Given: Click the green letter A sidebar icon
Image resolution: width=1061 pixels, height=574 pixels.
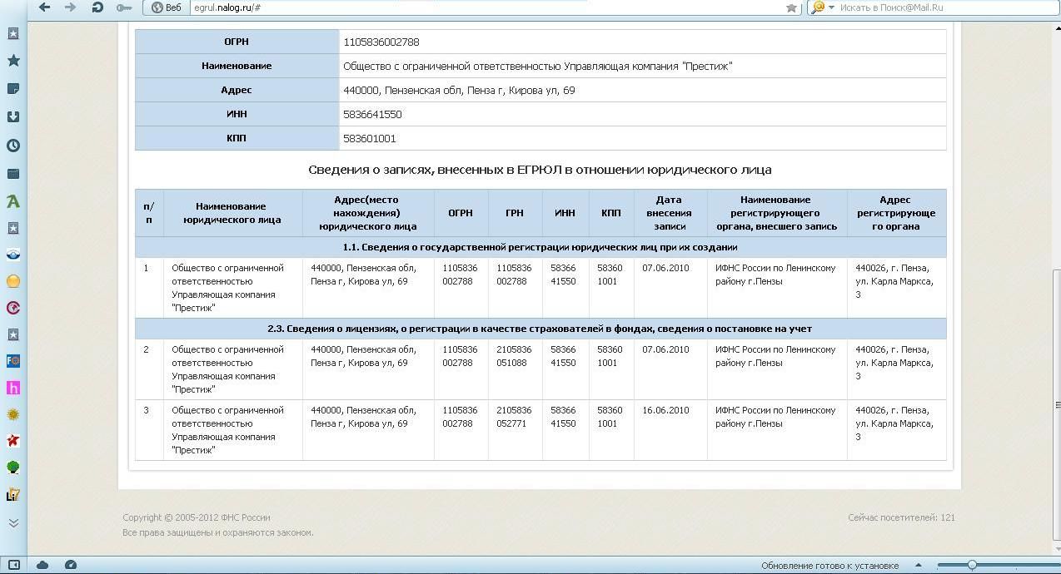Looking at the screenshot, I should [13, 201].
